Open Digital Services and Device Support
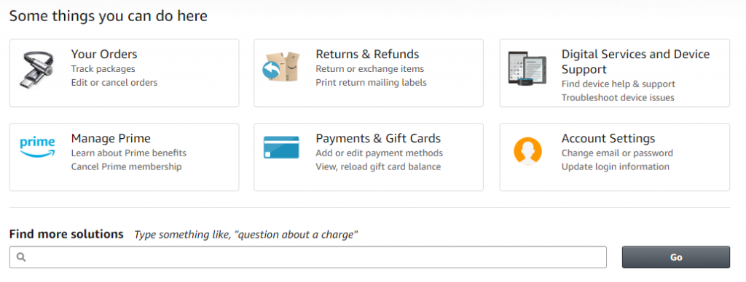The image size is (746, 282). [635, 62]
